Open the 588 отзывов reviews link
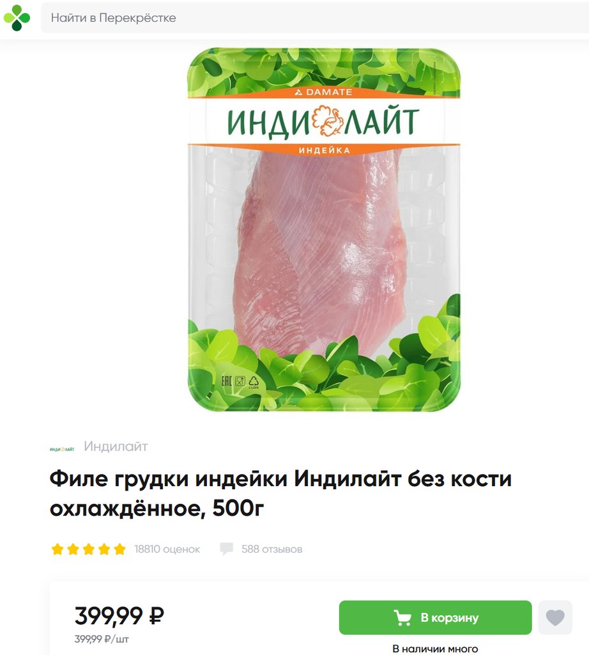 pos(272,549)
